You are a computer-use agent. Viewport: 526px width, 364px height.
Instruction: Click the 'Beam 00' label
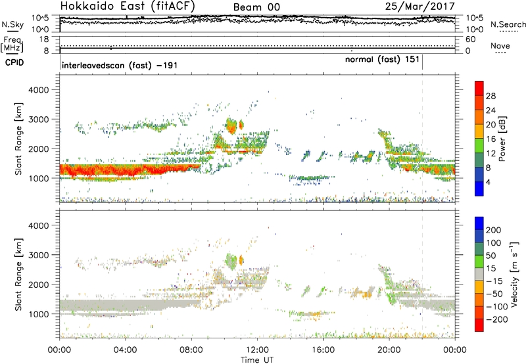(256, 7)
